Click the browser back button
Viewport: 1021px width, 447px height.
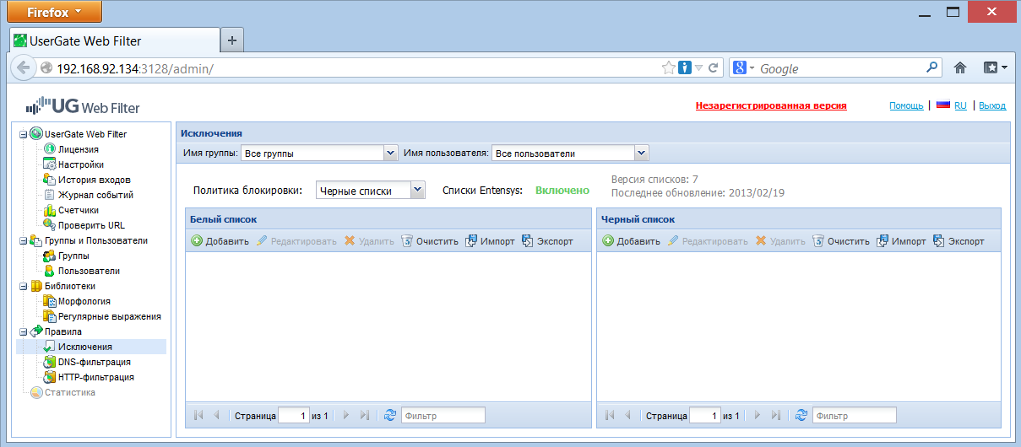tap(22, 68)
